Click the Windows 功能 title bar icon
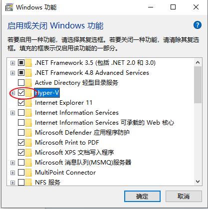This screenshot has height=209, width=208. click(x=9, y=7)
